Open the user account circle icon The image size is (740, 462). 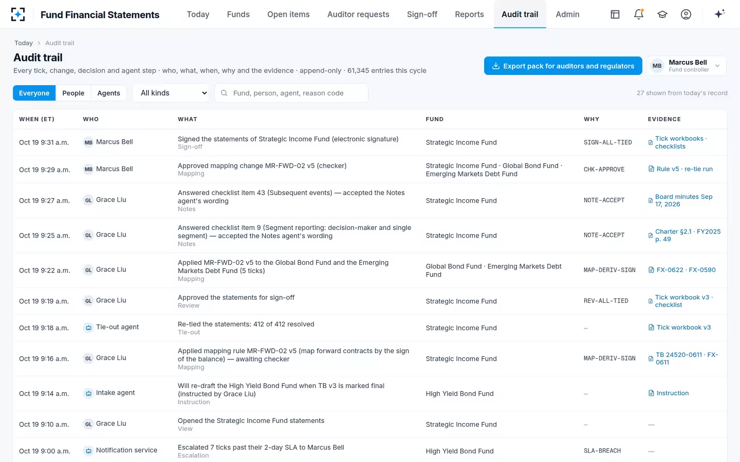686,14
